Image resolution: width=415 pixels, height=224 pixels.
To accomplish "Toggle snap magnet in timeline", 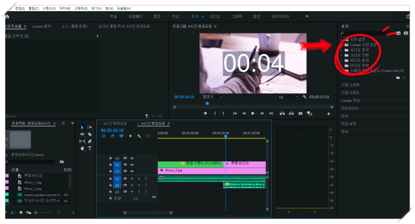I will point(112,136).
